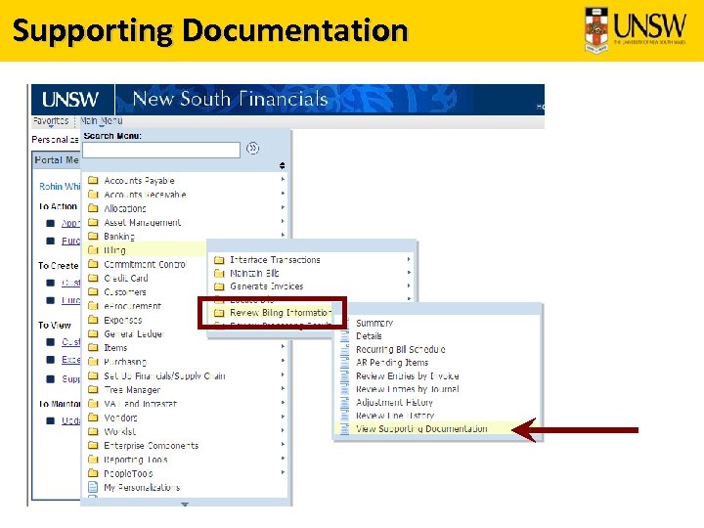Click the VAT and Intrastat item
704x528 pixels.
point(140,404)
